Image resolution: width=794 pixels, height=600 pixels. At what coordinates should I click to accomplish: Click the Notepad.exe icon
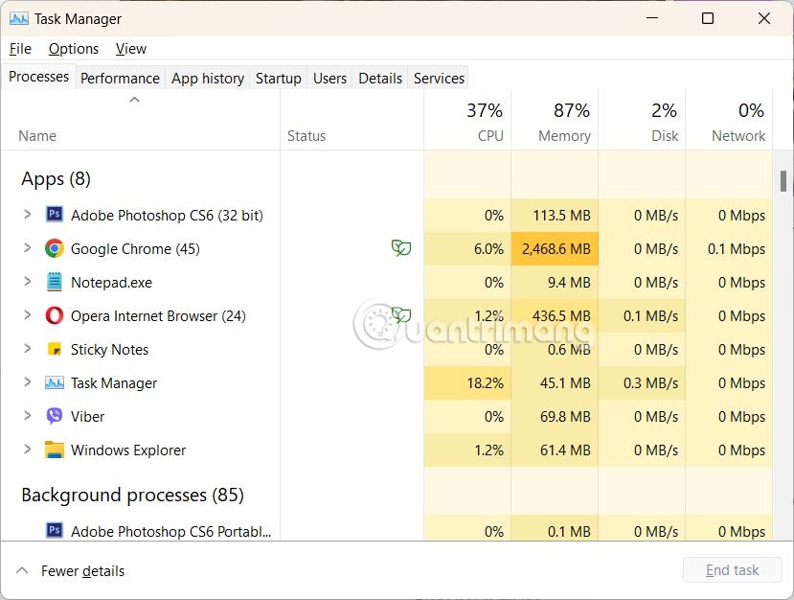click(55, 283)
